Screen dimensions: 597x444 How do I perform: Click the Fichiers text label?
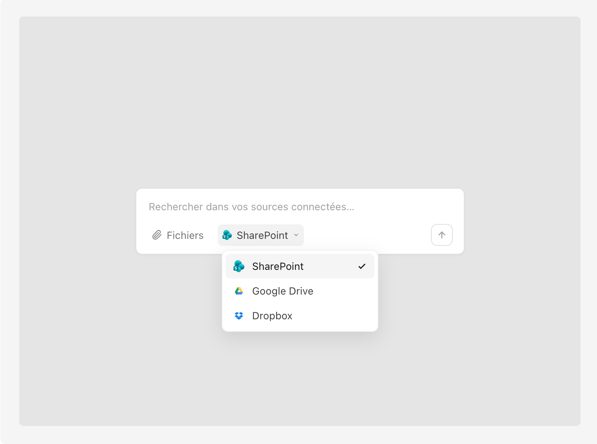pos(185,235)
